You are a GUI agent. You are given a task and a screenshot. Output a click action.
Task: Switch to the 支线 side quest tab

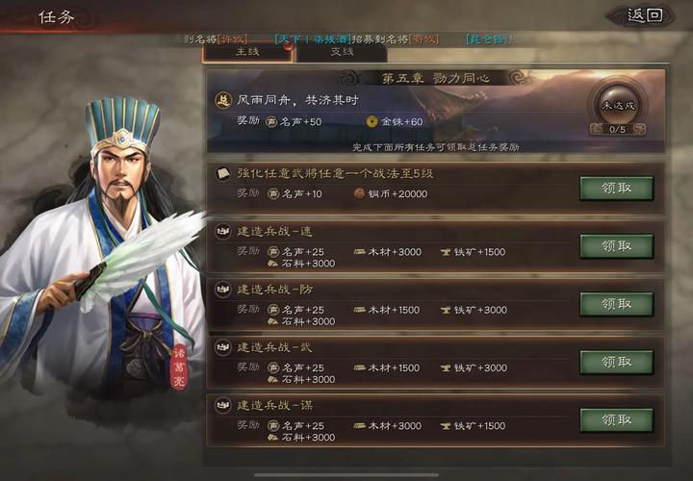coord(342,53)
